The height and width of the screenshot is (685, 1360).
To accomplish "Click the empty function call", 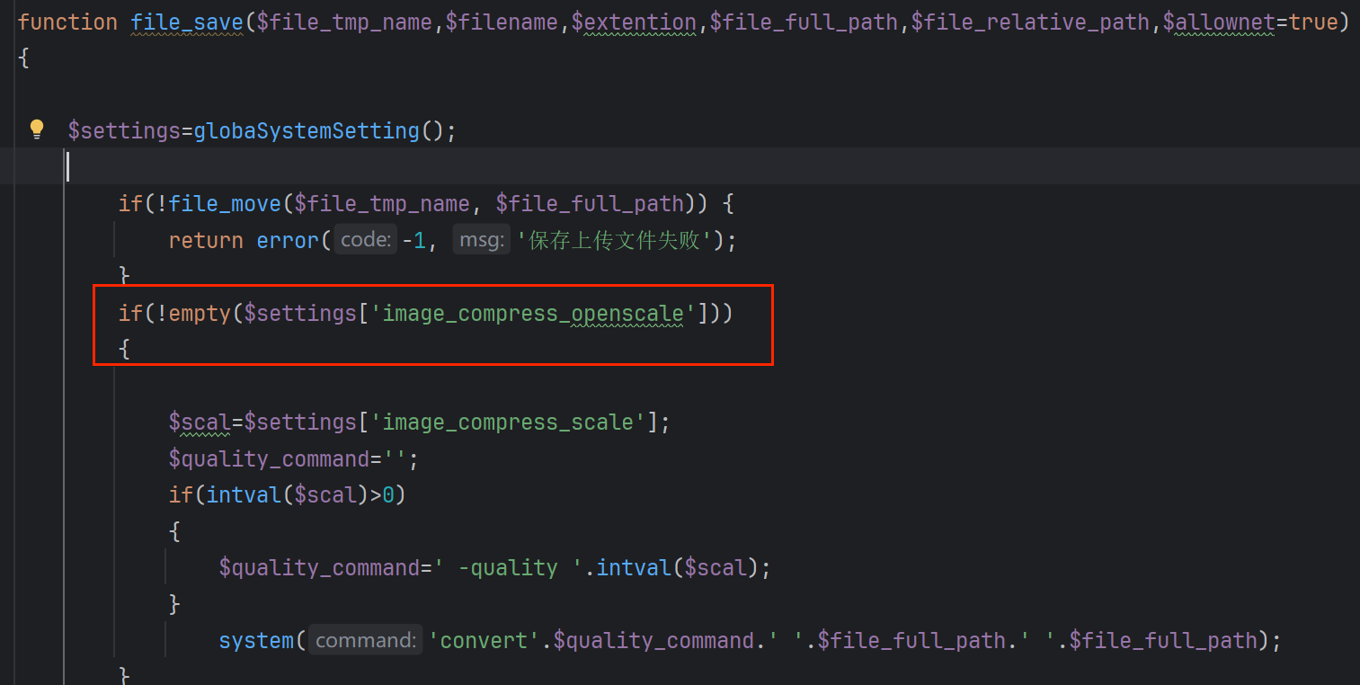I will pyautogui.click(x=200, y=314).
